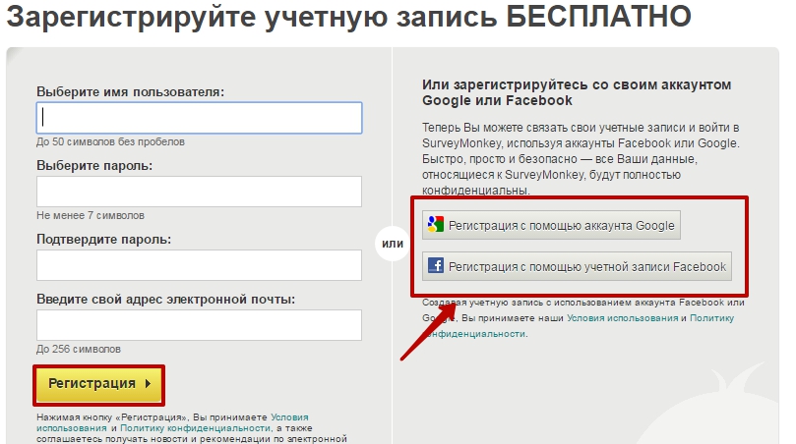Choose «Регистрация с помощью учетной записи Facebook»
Screen dimensions: 796x444
pyautogui.click(x=577, y=266)
